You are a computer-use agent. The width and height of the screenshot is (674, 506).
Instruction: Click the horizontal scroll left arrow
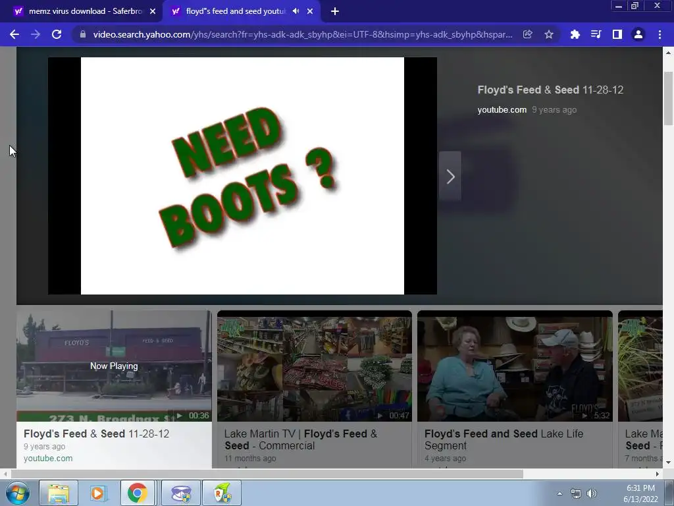tap(5, 474)
